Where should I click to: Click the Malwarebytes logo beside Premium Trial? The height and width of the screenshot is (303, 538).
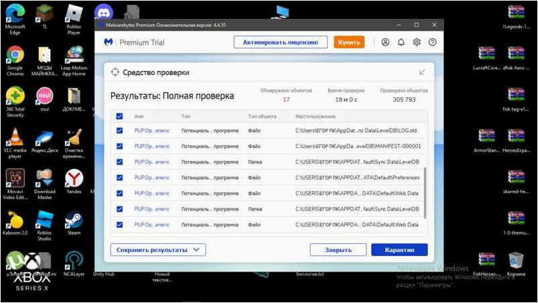pyautogui.click(x=109, y=42)
